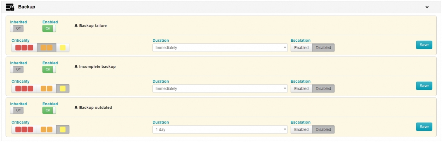This screenshot has width=442, height=142.
Task: Open Duration dropdown for Incomplete backup
Action: tap(220, 89)
